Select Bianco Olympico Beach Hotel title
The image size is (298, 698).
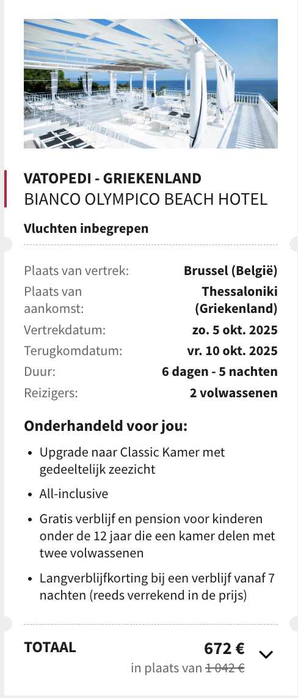click(146, 199)
